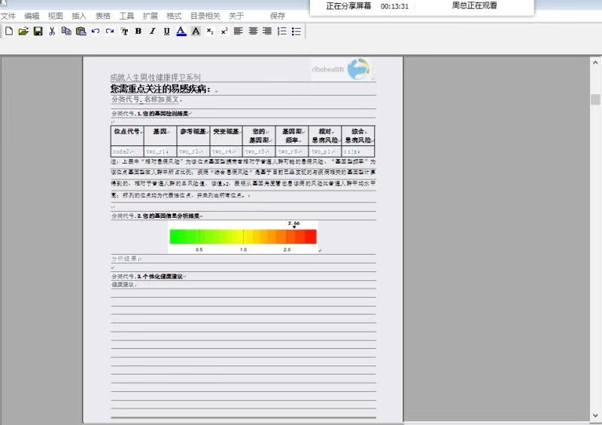Image resolution: width=602 pixels, height=425 pixels.
Task: Open a file with the folder icon
Action: (x=23, y=31)
